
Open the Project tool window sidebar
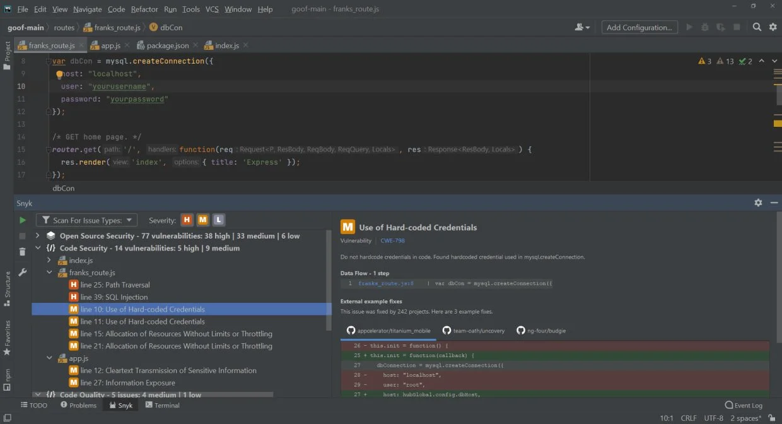7,56
